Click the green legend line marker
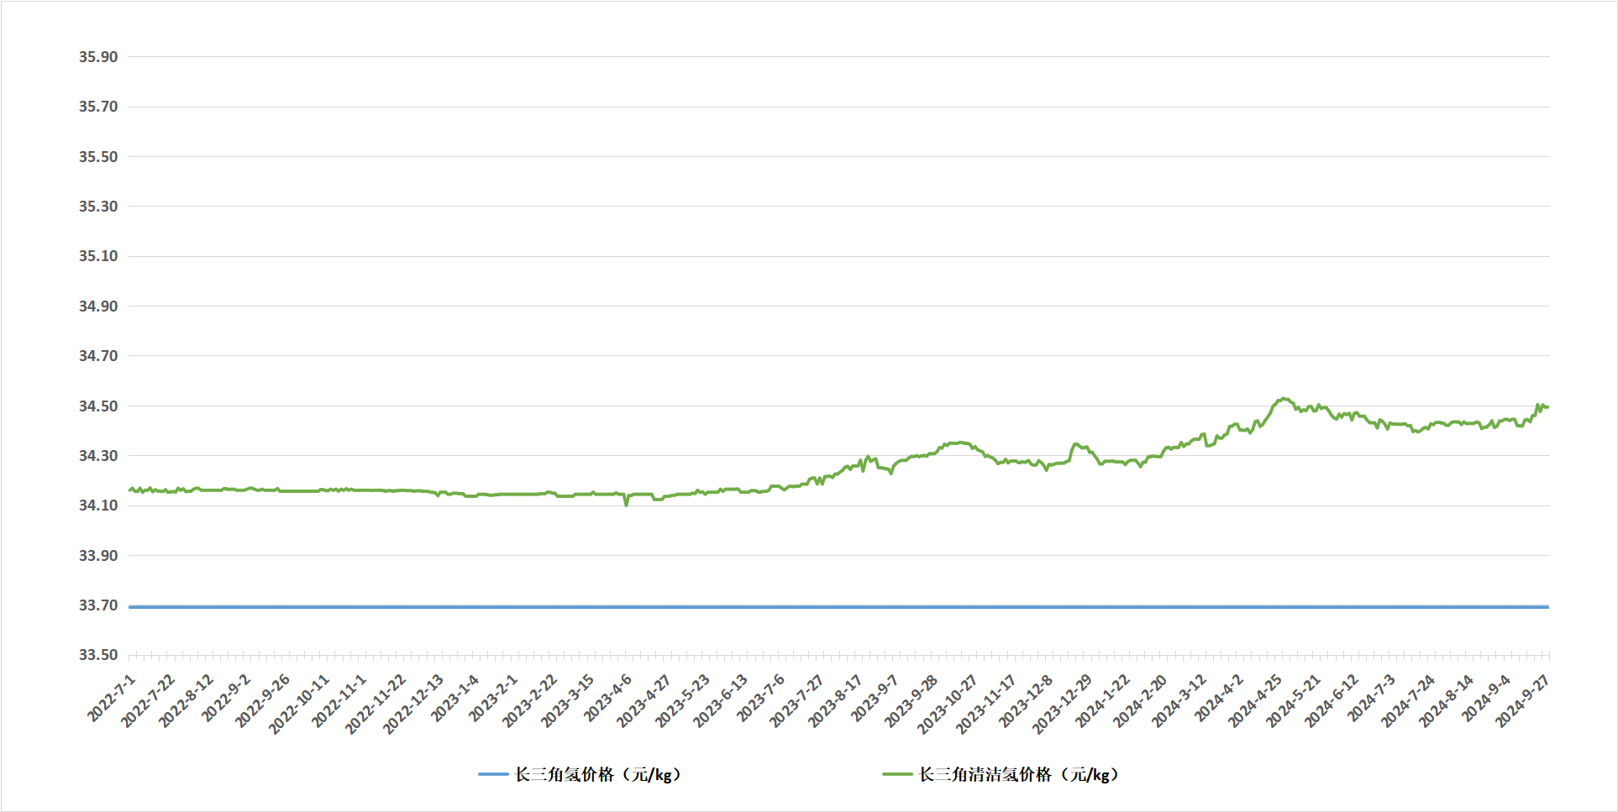This screenshot has height=812, width=1618. pyautogui.click(x=897, y=774)
